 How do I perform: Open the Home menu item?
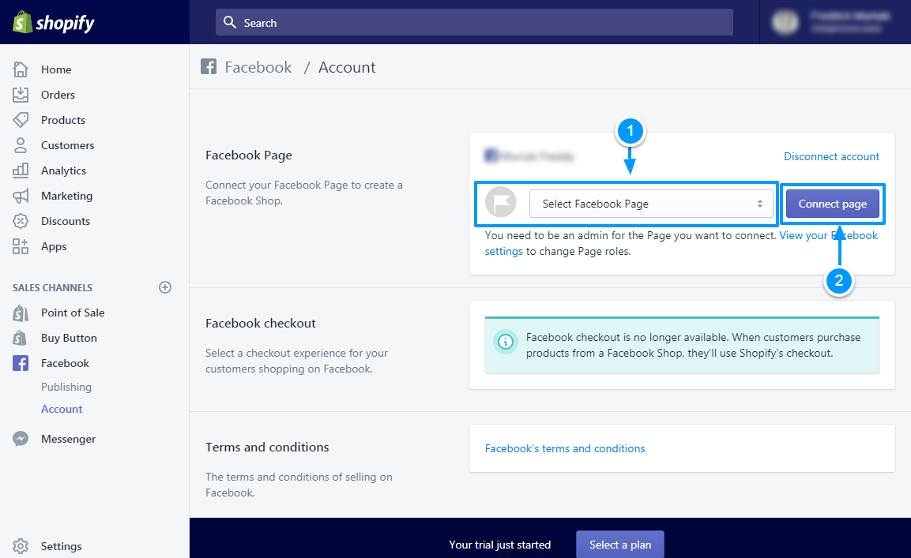tap(56, 69)
